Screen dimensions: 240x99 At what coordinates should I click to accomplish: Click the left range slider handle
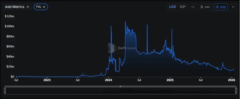click(5, 91)
